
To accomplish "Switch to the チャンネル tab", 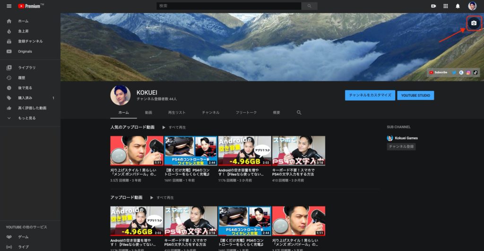I will tap(210, 112).
